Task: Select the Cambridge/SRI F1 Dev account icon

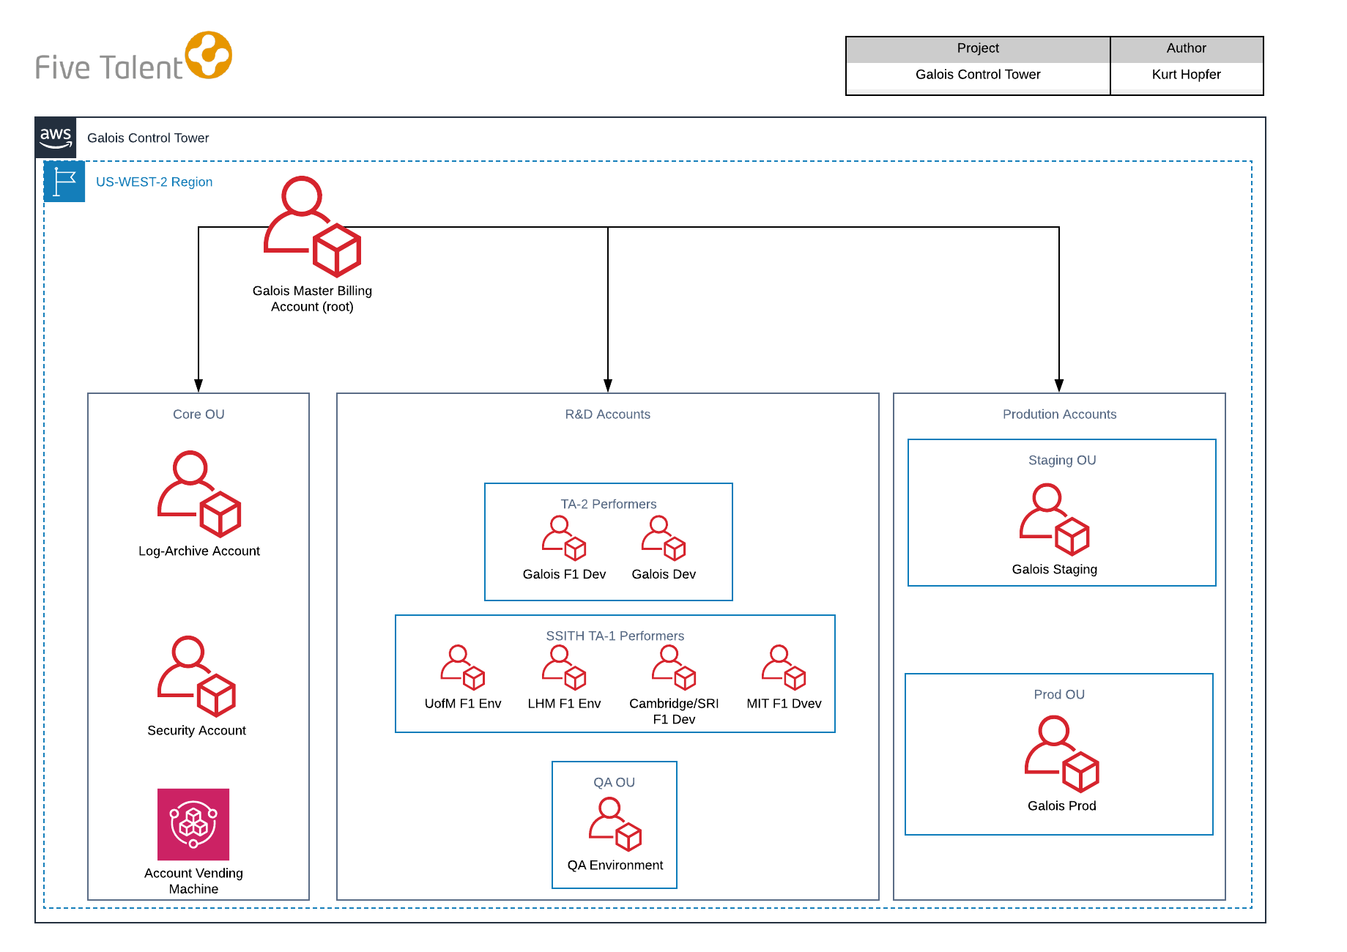Action: (674, 668)
